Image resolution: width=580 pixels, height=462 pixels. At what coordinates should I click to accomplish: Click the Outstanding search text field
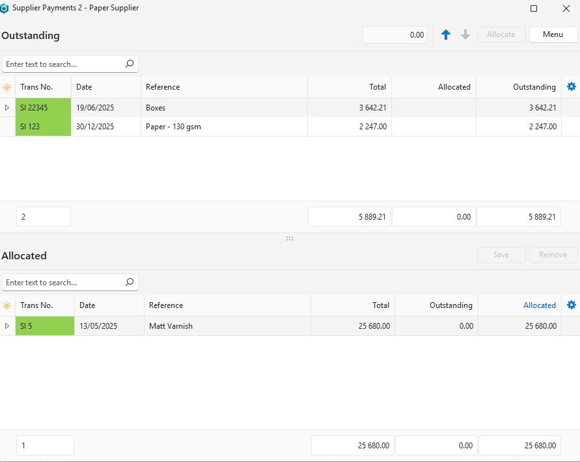pyautogui.click(x=63, y=64)
